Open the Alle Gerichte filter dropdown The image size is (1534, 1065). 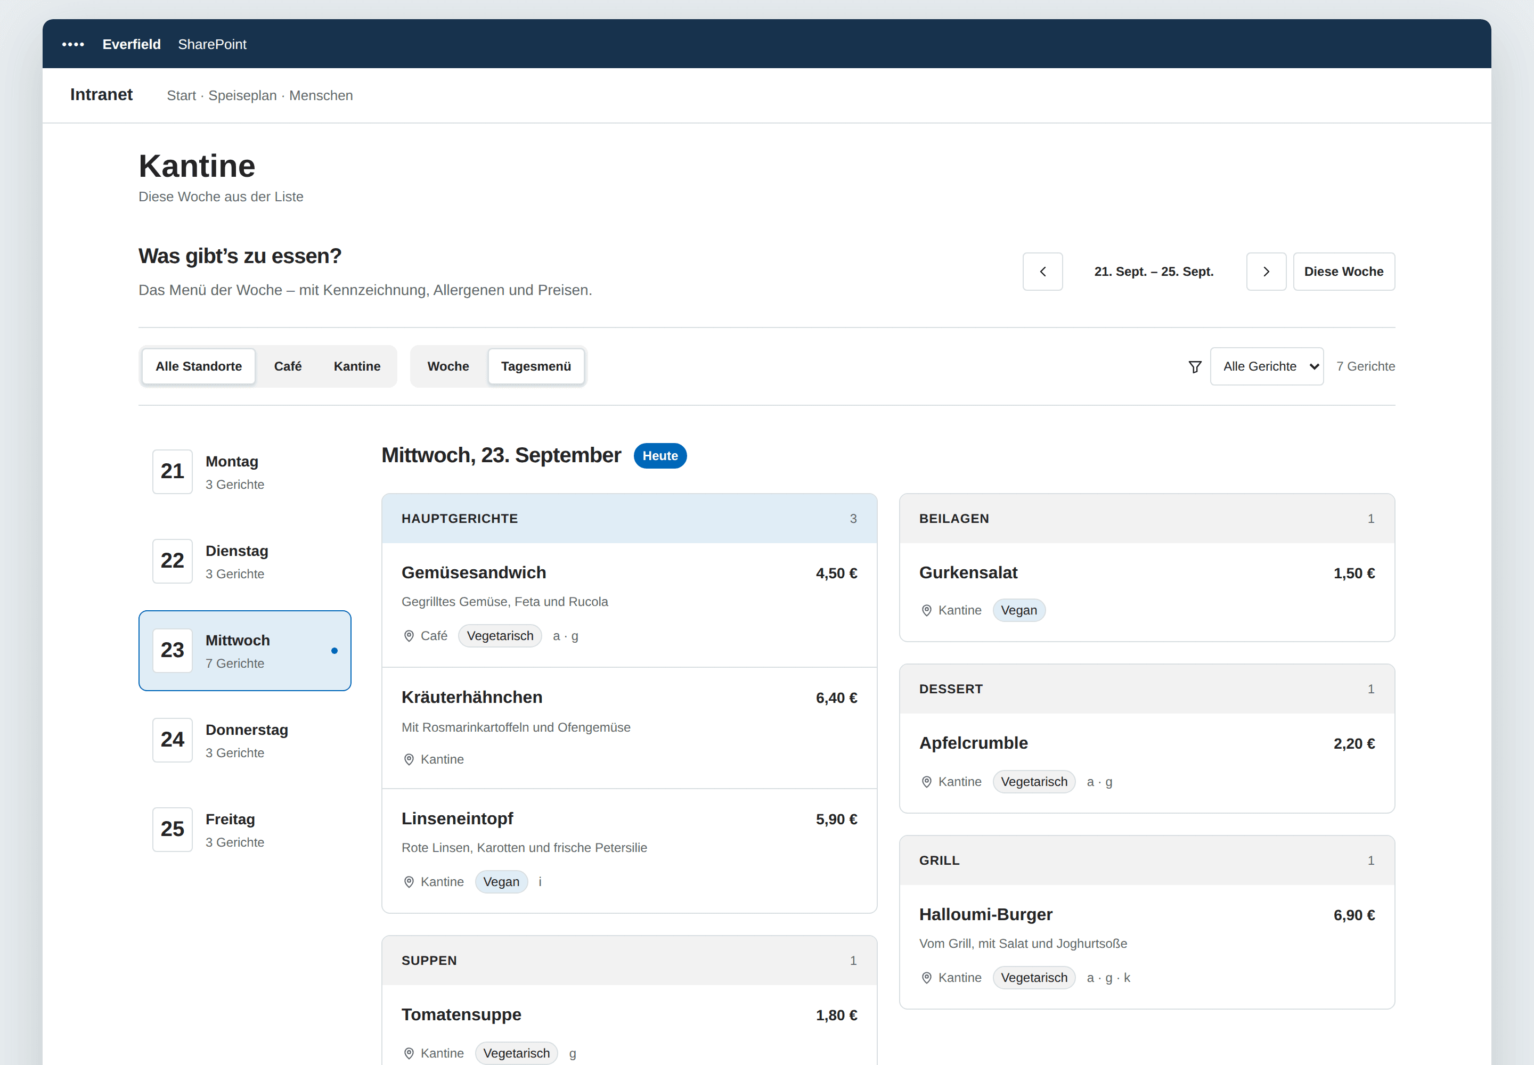coord(1266,366)
